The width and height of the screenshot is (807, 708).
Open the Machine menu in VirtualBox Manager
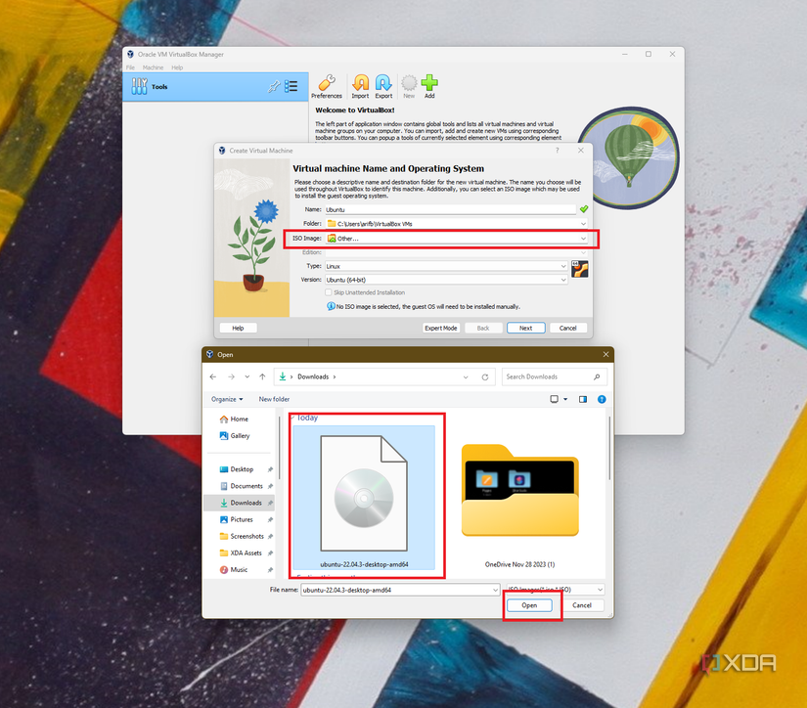pyautogui.click(x=153, y=67)
